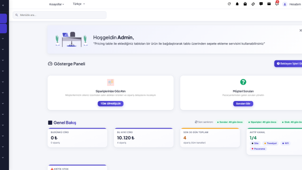Click the '0 sipariş' text under Bugünkü Ciro
This screenshot has height=170, width=302.
[x=55, y=143]
